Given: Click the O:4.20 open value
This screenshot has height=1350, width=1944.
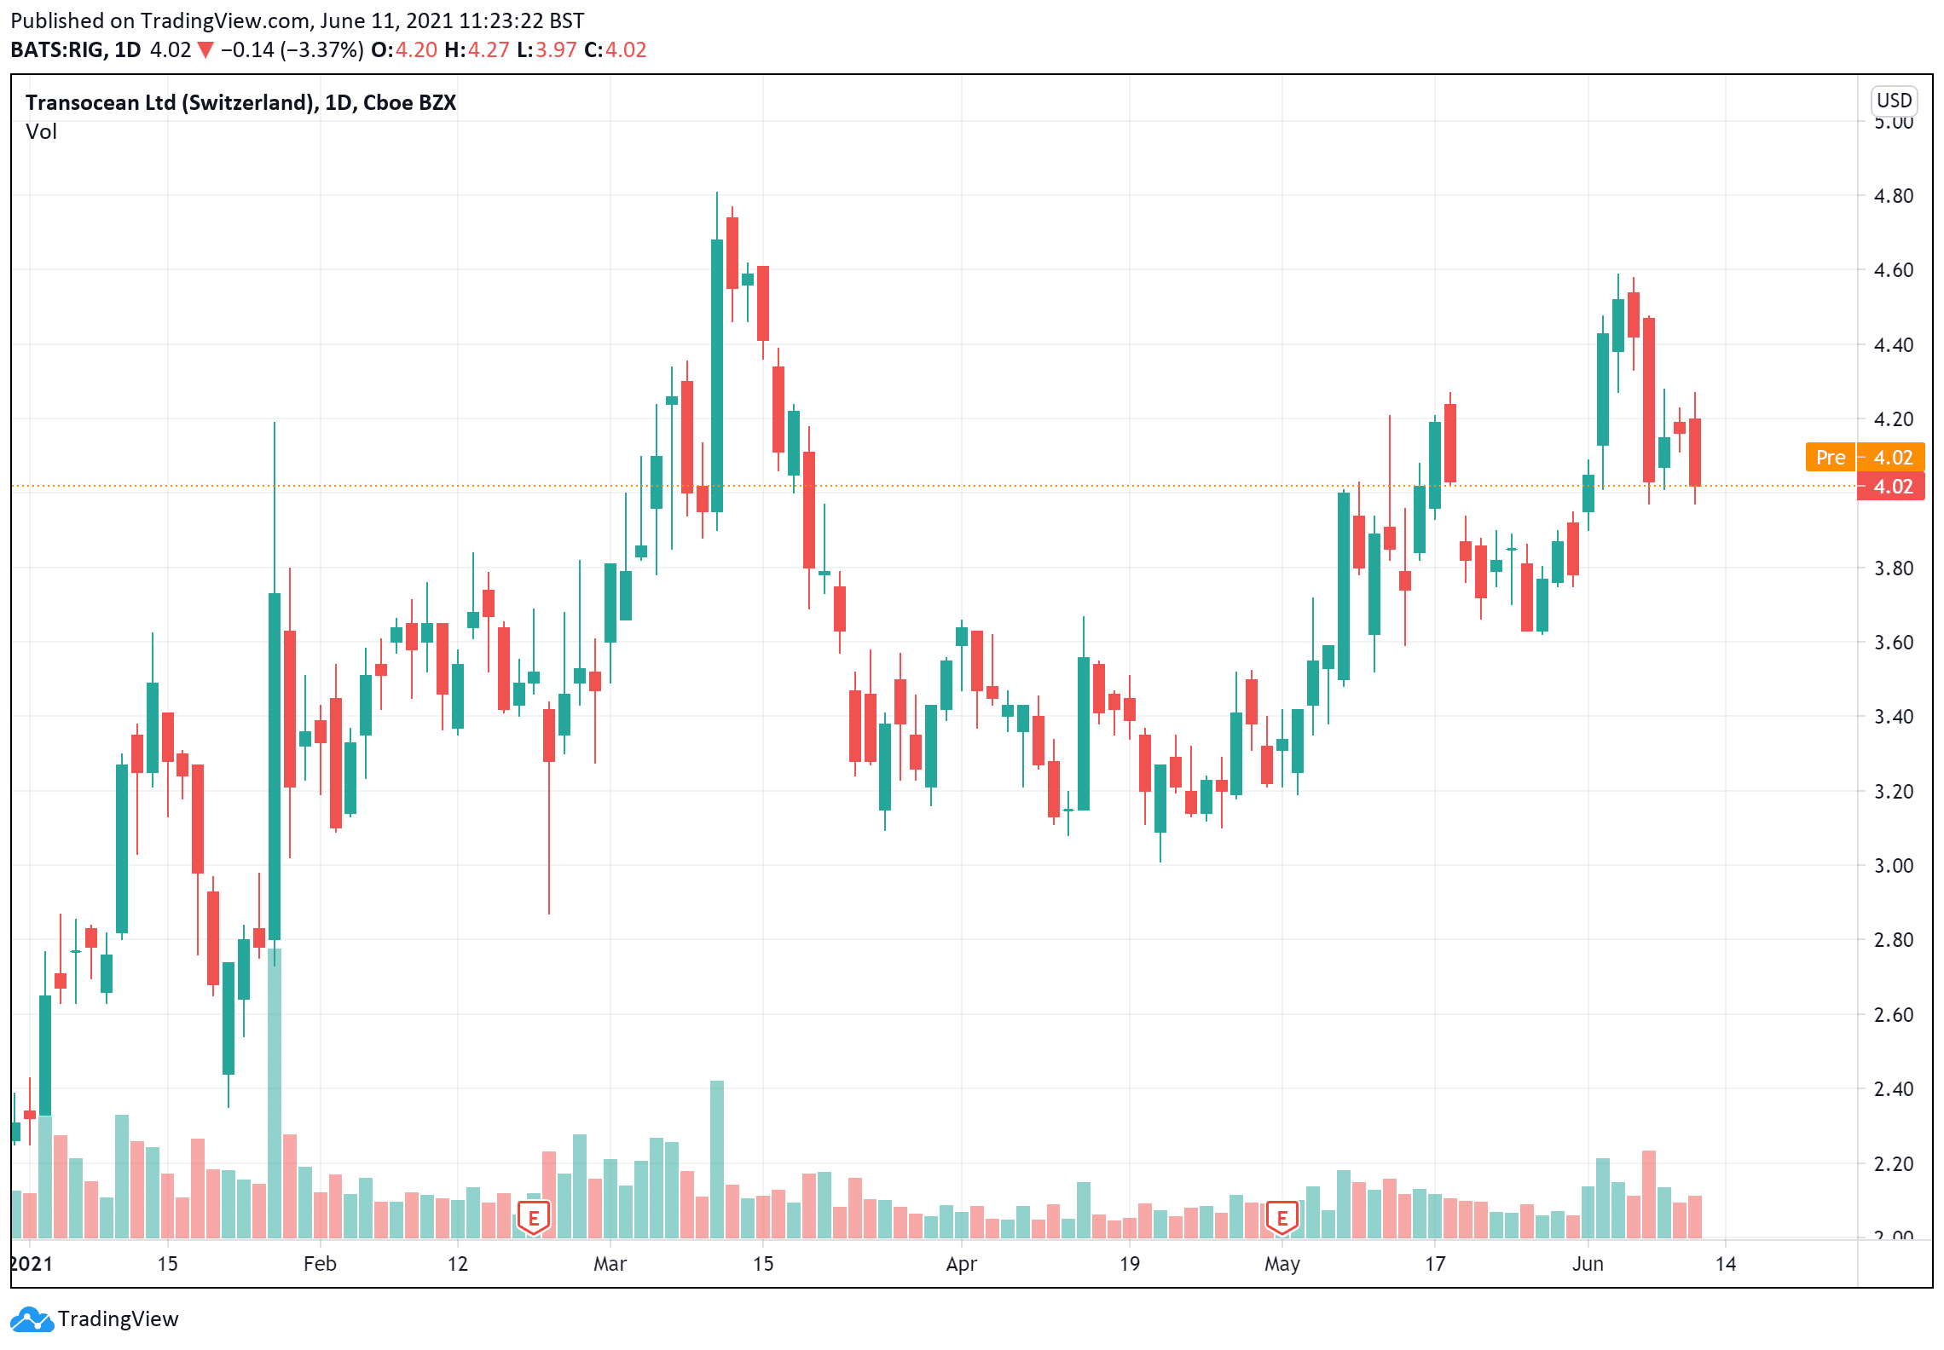Looking at the screenshot, I should [x=404, y=49].
